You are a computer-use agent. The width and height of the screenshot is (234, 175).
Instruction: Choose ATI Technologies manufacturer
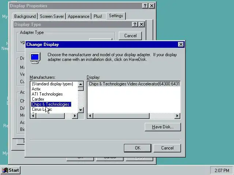(x=47, y=94)
